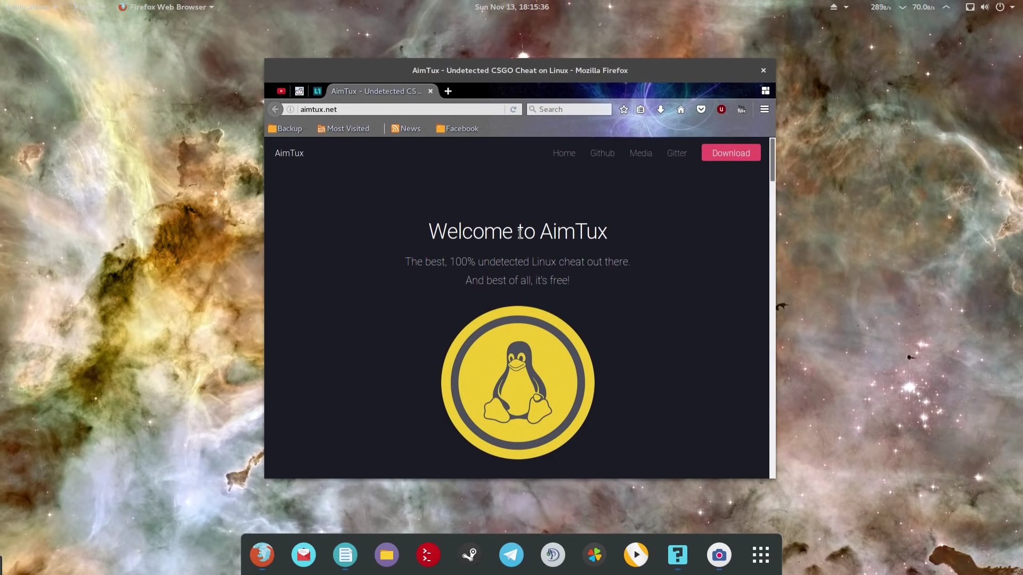This screenshot has height=575, width=1023.
Task: Open Firefox hamburger menu
Action: (764, 109)
